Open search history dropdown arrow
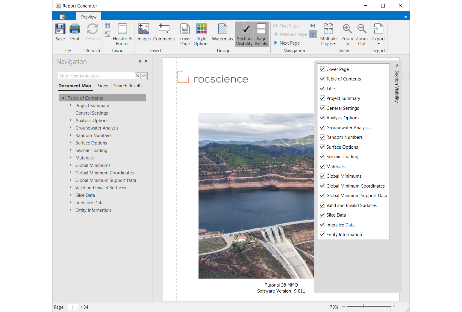This screenshot has width=462, height=312. [x=144, y=76]
